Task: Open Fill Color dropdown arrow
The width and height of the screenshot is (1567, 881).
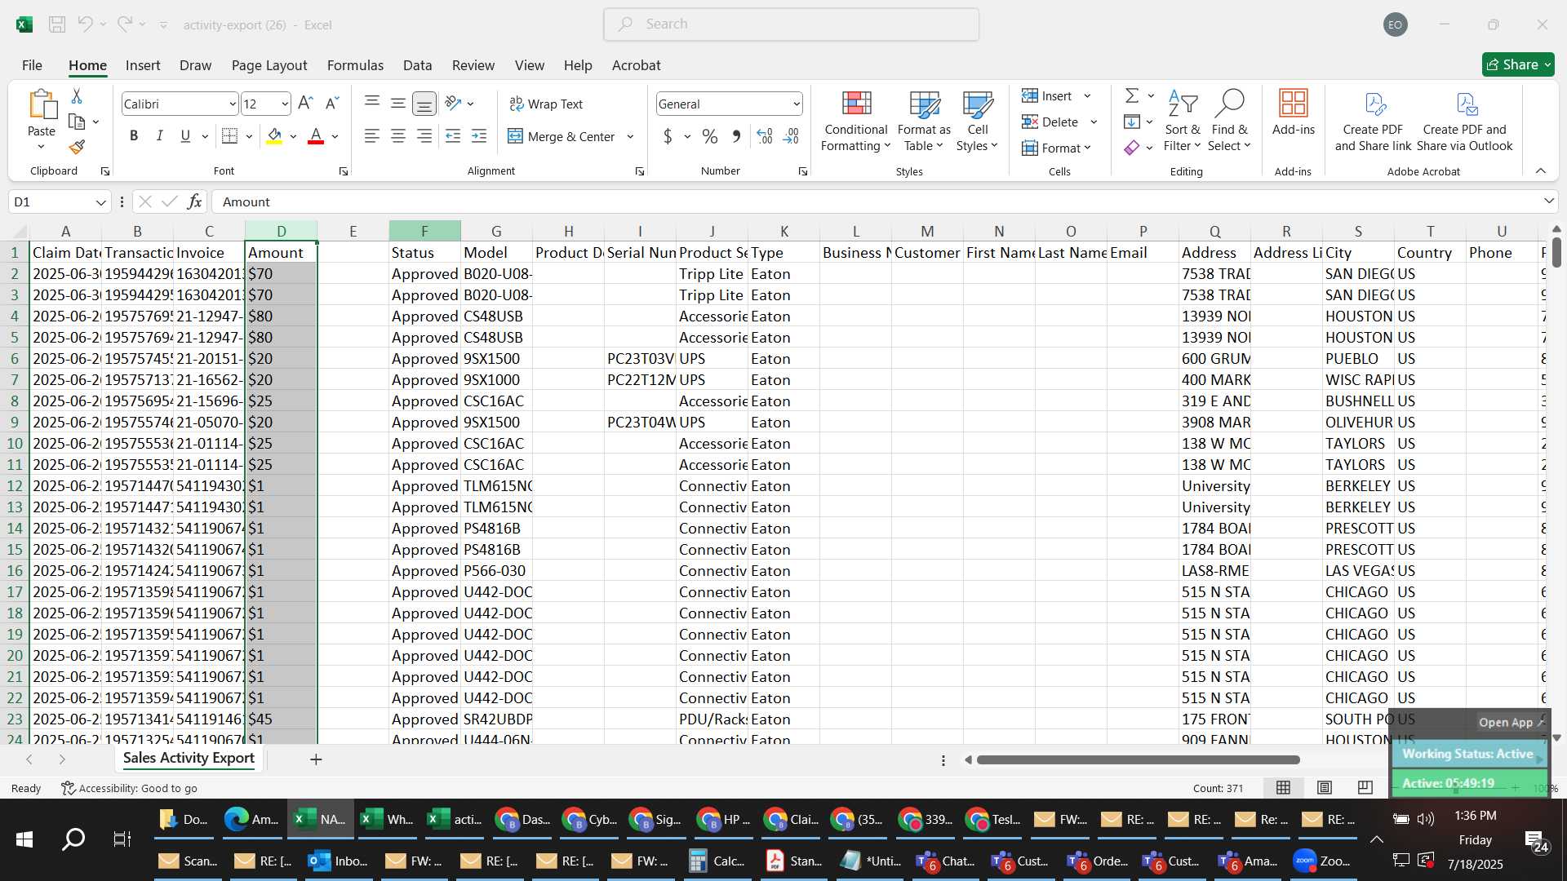Action: click(x=293, y=136)
